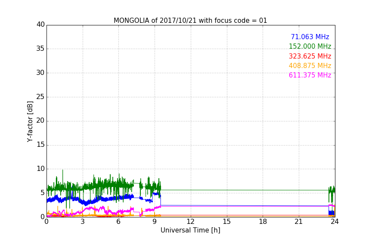Click the x-axis tick label '12'

(x=190, y=222)
